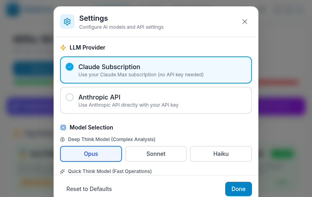Confirm settings with the Done button
The width and height of the screenshot is (312, 197).
pyautogui.click(x=238, y=189)
